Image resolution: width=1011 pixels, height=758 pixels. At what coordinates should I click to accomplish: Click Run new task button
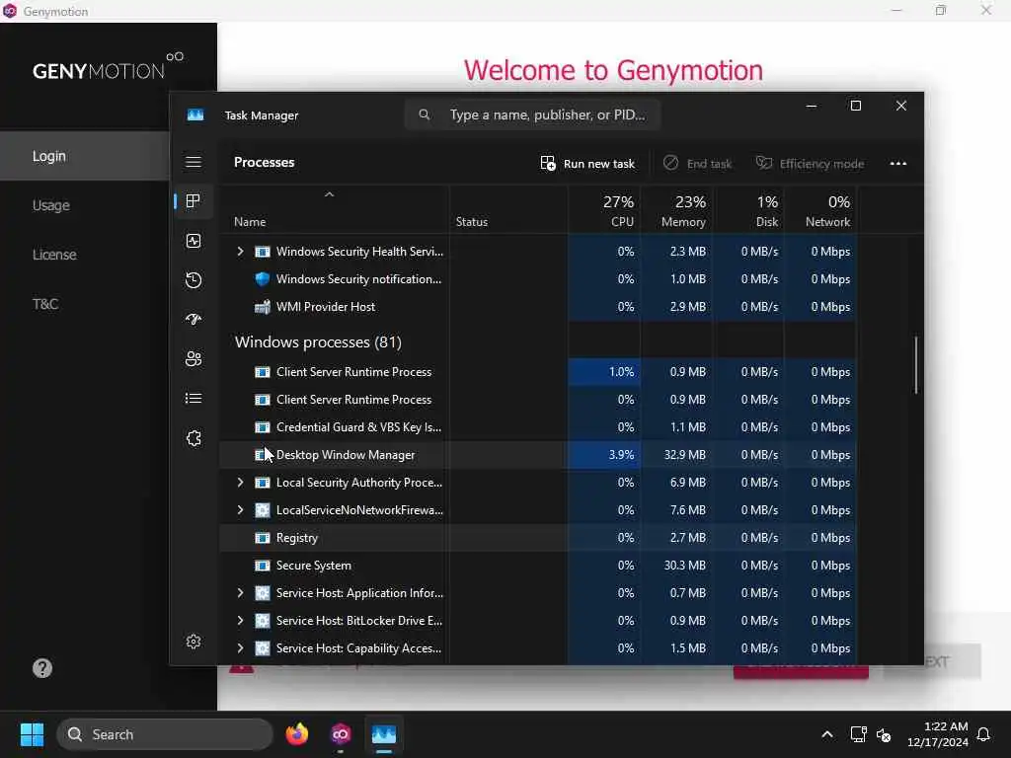587,164
